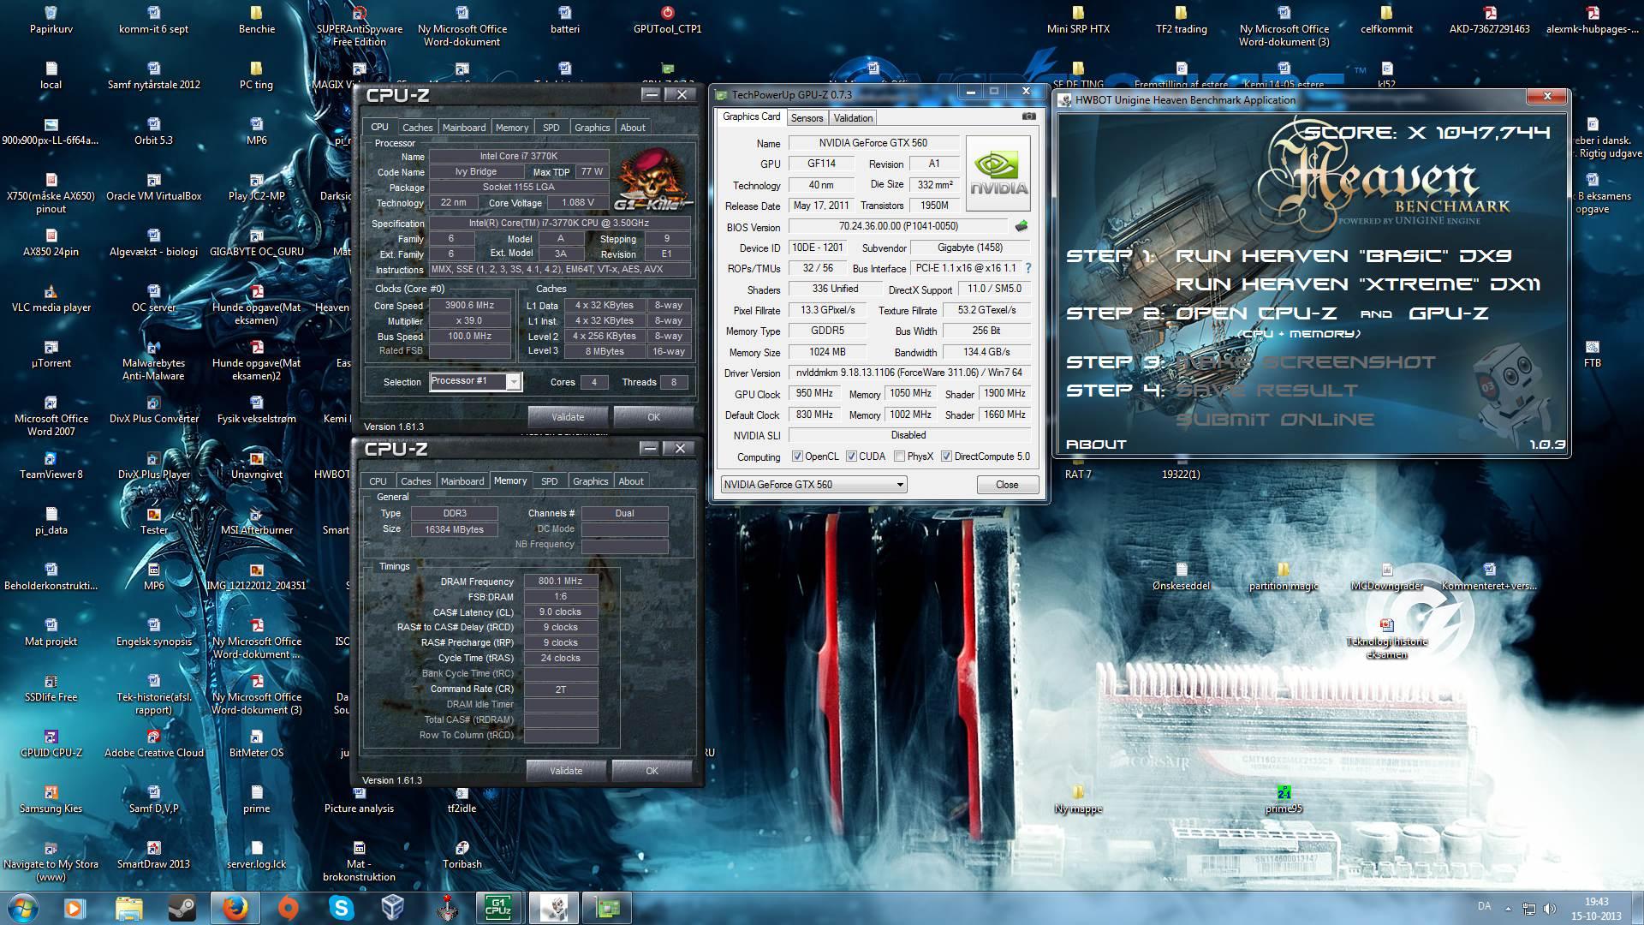This screenshot has height=925, width=1644.
Task: Click the Windows Start button
Action: (x=22, y=907)
